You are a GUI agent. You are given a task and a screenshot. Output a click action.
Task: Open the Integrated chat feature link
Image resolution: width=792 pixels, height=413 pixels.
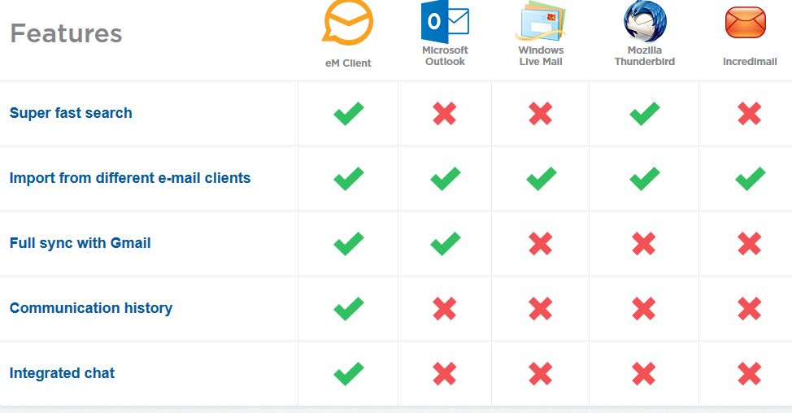point(62,373)
